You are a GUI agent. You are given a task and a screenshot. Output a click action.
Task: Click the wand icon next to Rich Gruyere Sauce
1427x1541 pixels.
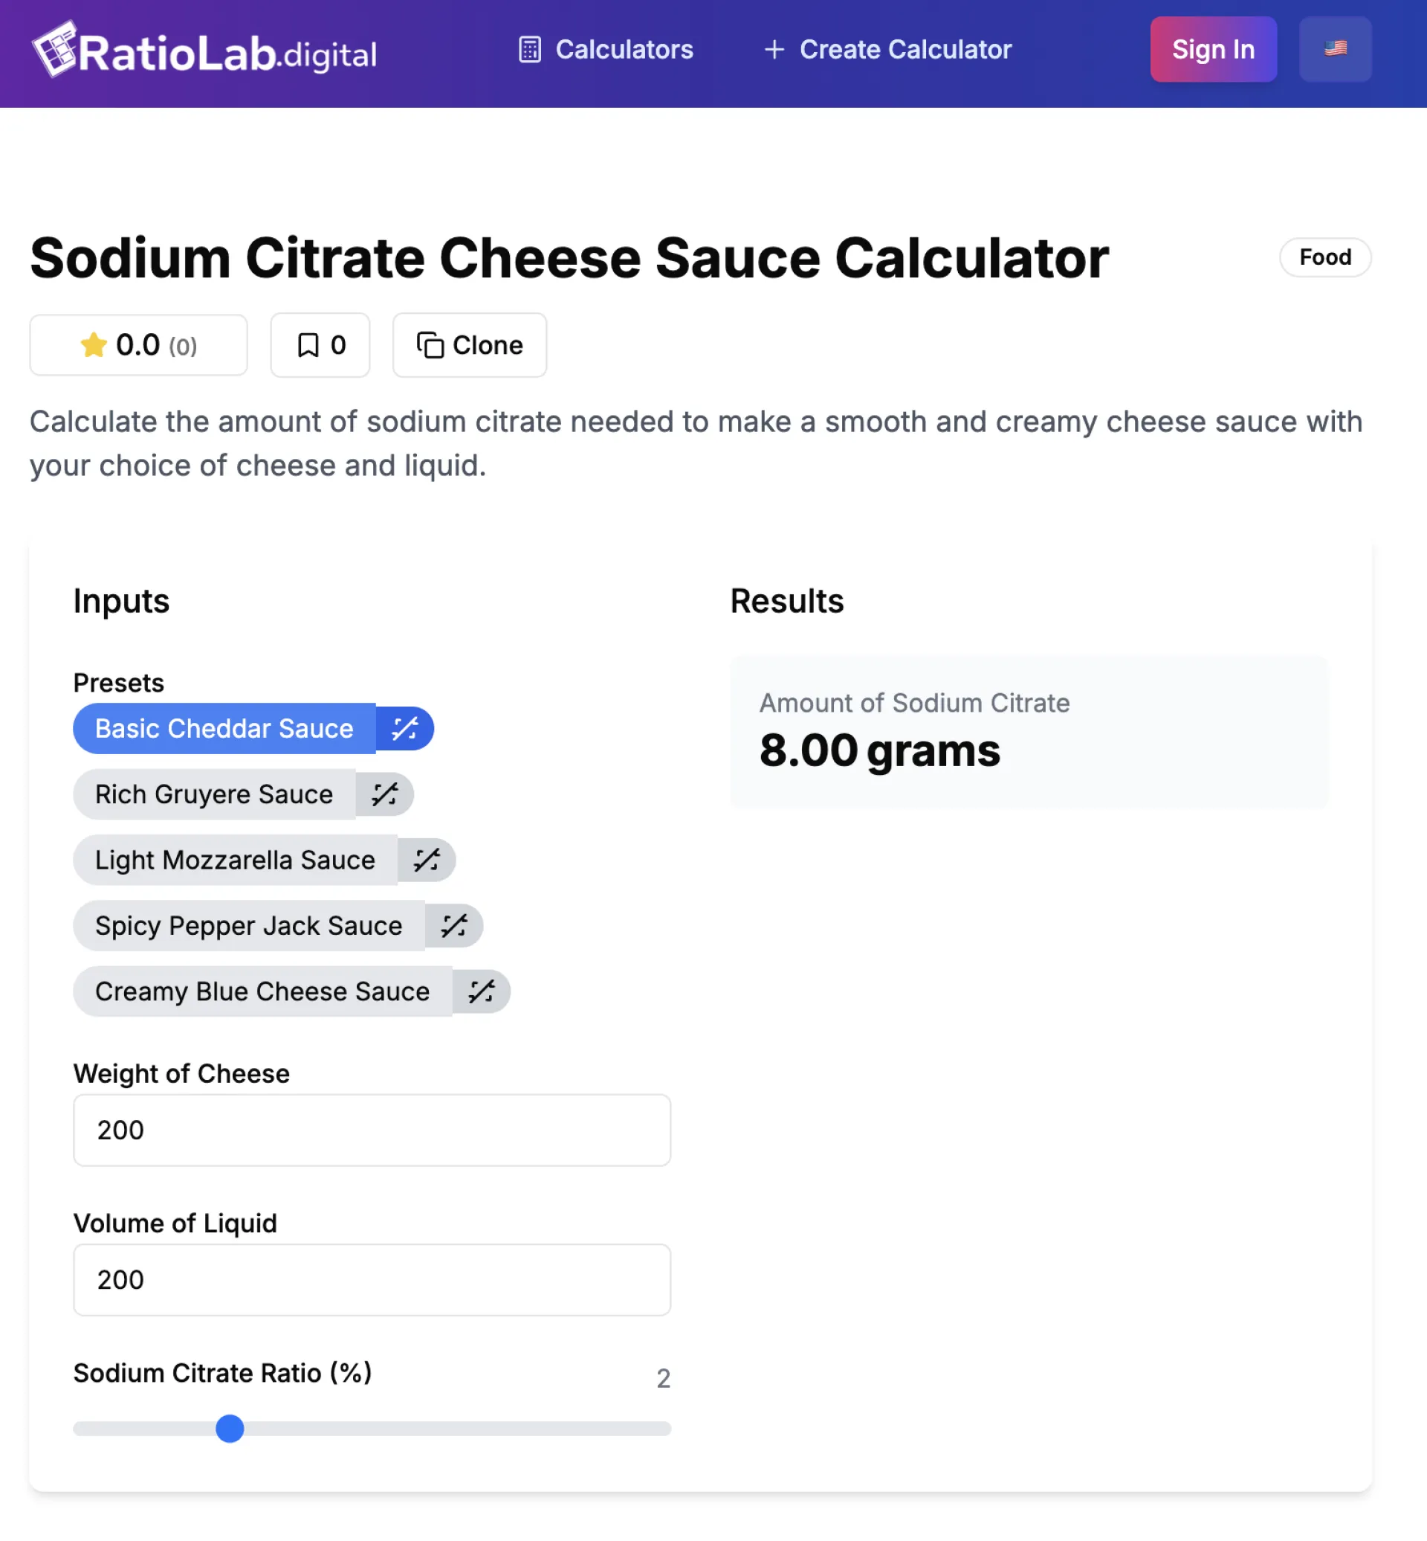(384, 794)
